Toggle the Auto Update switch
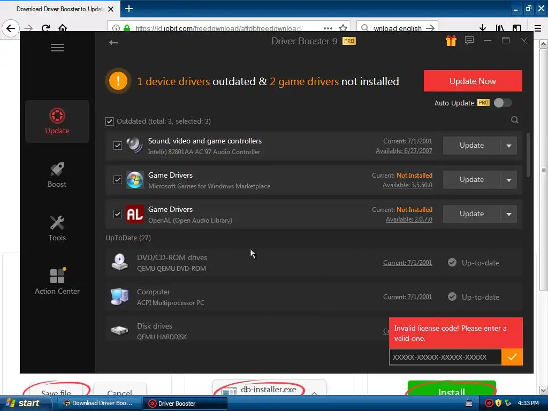Screen dimensions: 548x411 pyautogui.click(x=503, y=103)
